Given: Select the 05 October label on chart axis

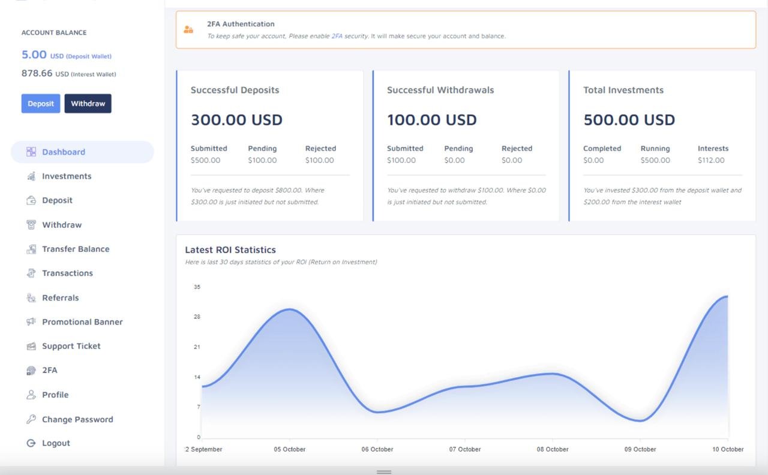Looking at the screenshot, I should 290,449.
